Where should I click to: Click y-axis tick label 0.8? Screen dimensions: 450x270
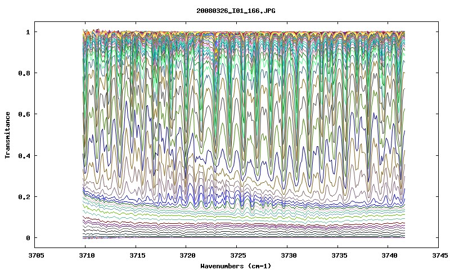point(24,73)
